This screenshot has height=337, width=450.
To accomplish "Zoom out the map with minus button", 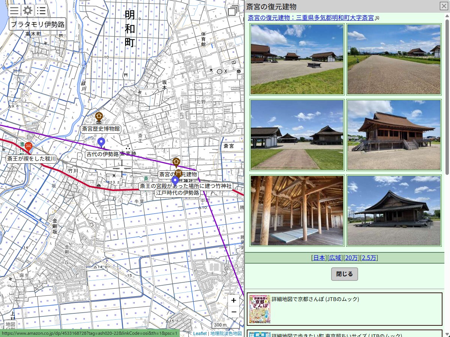I will [234, 312].
